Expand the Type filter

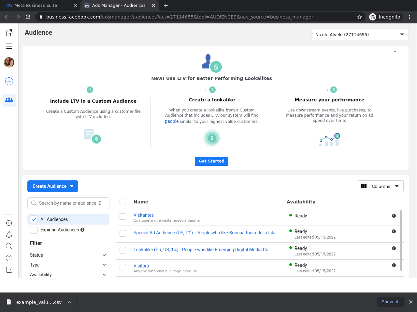(68, 265)
